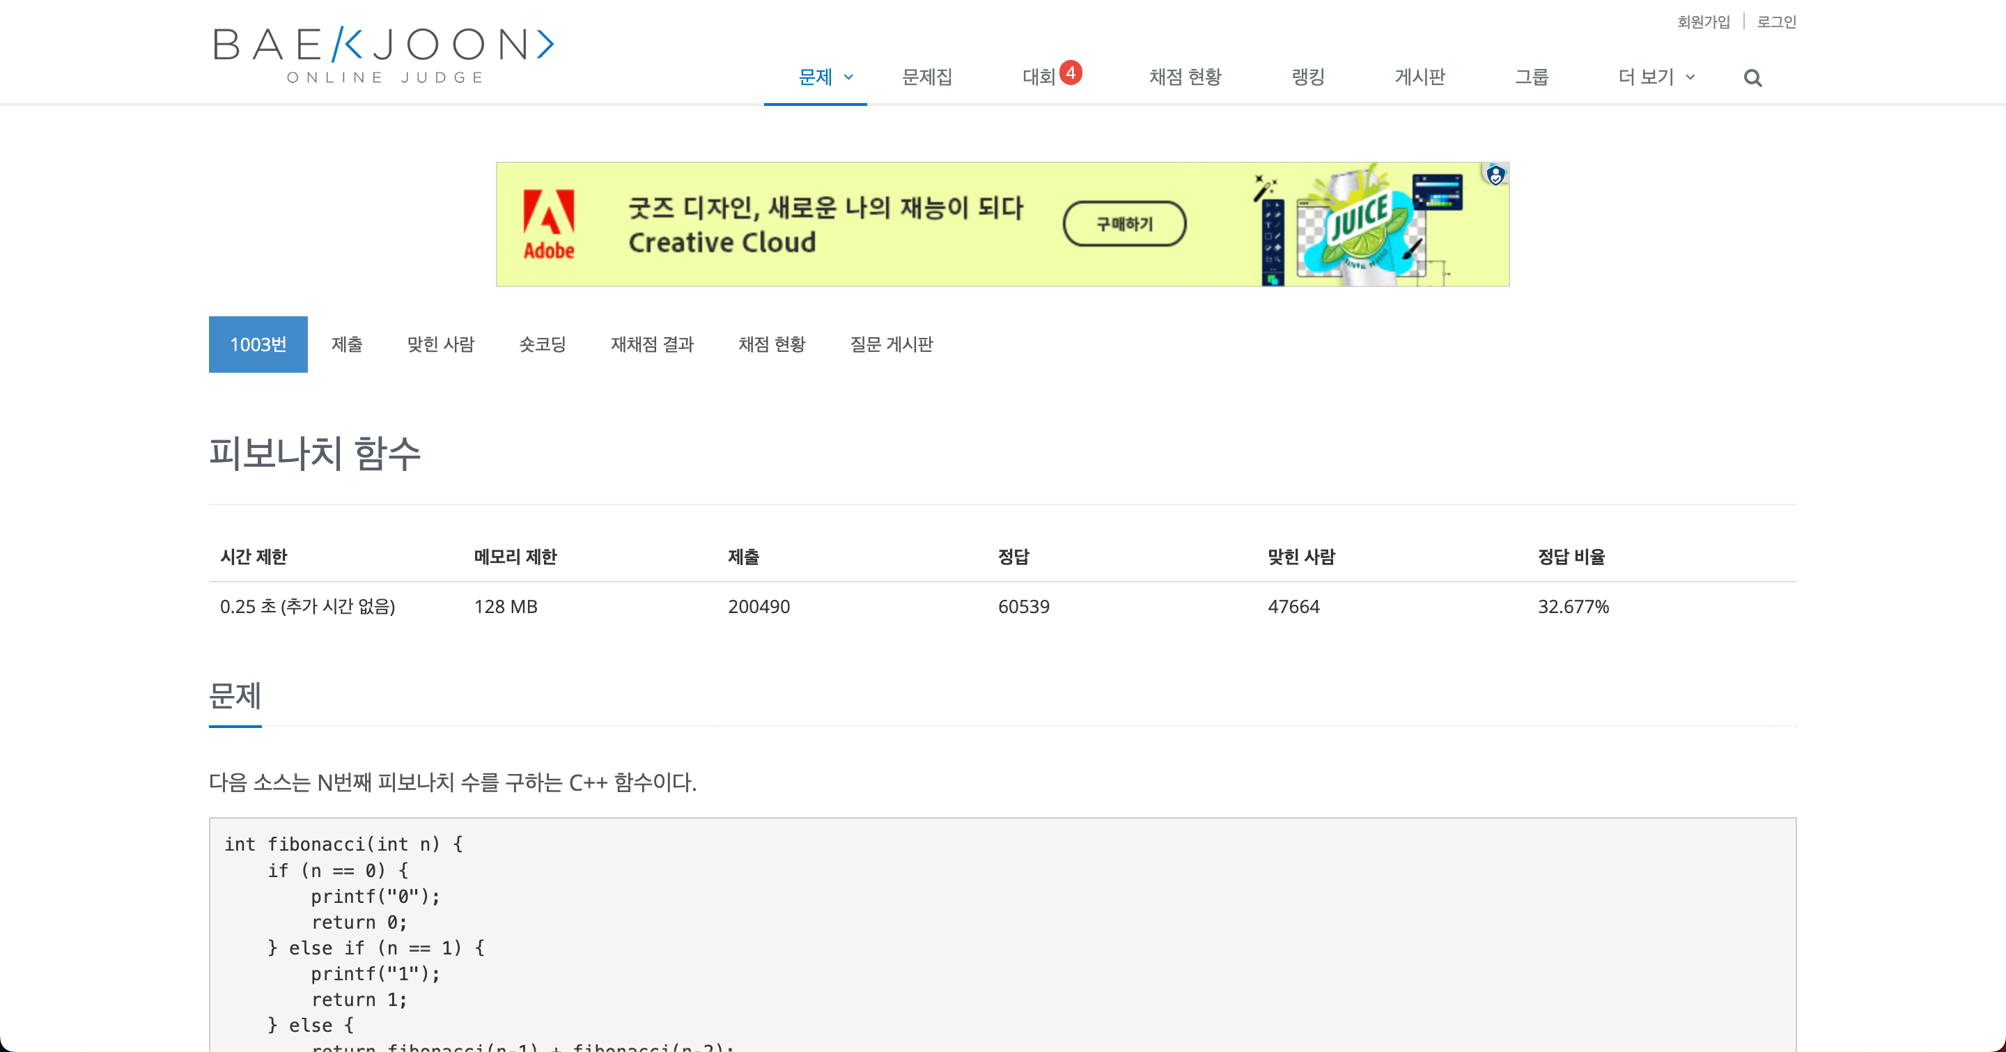Select the 1003번 problem tab
This screenshot has width=2006, height=1052.
[258, 344]
